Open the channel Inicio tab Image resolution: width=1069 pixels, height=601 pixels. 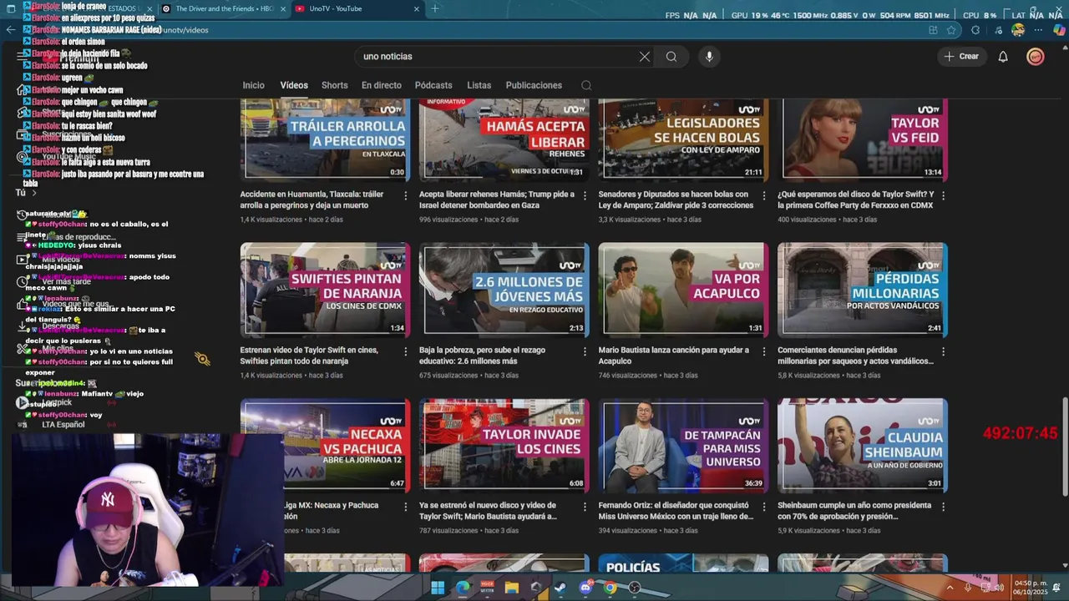click(253, 85)
